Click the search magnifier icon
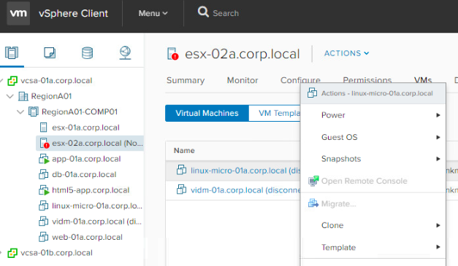The height and width of the screenshot is (266, 458). click(203, 12)
